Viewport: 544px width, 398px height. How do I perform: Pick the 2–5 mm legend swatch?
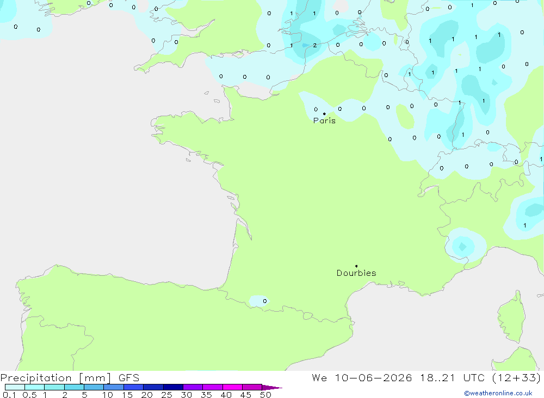(74, 387)
